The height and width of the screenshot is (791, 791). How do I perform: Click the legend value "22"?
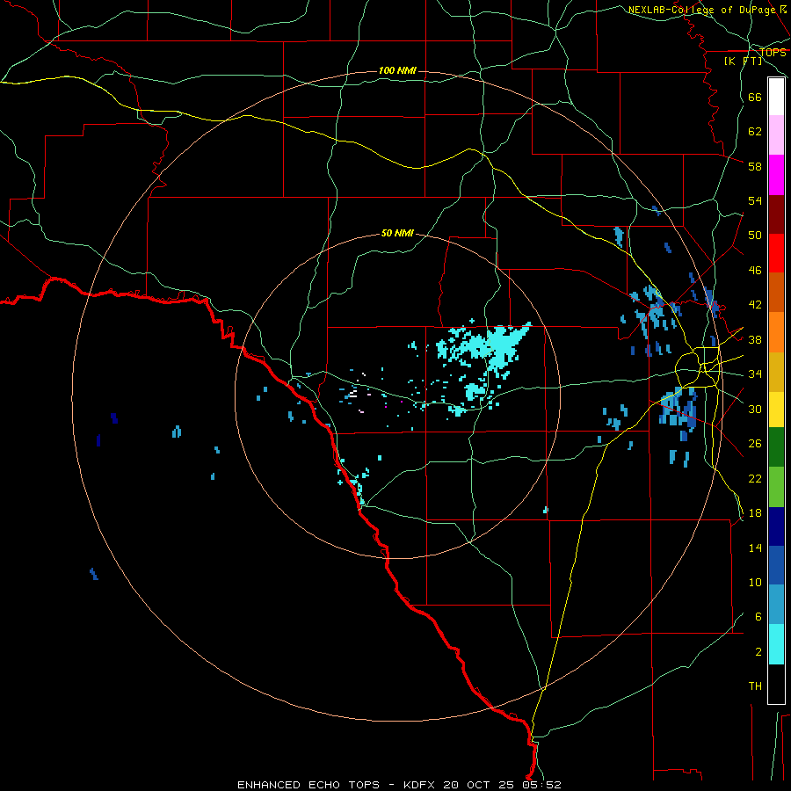coord(755,478)
